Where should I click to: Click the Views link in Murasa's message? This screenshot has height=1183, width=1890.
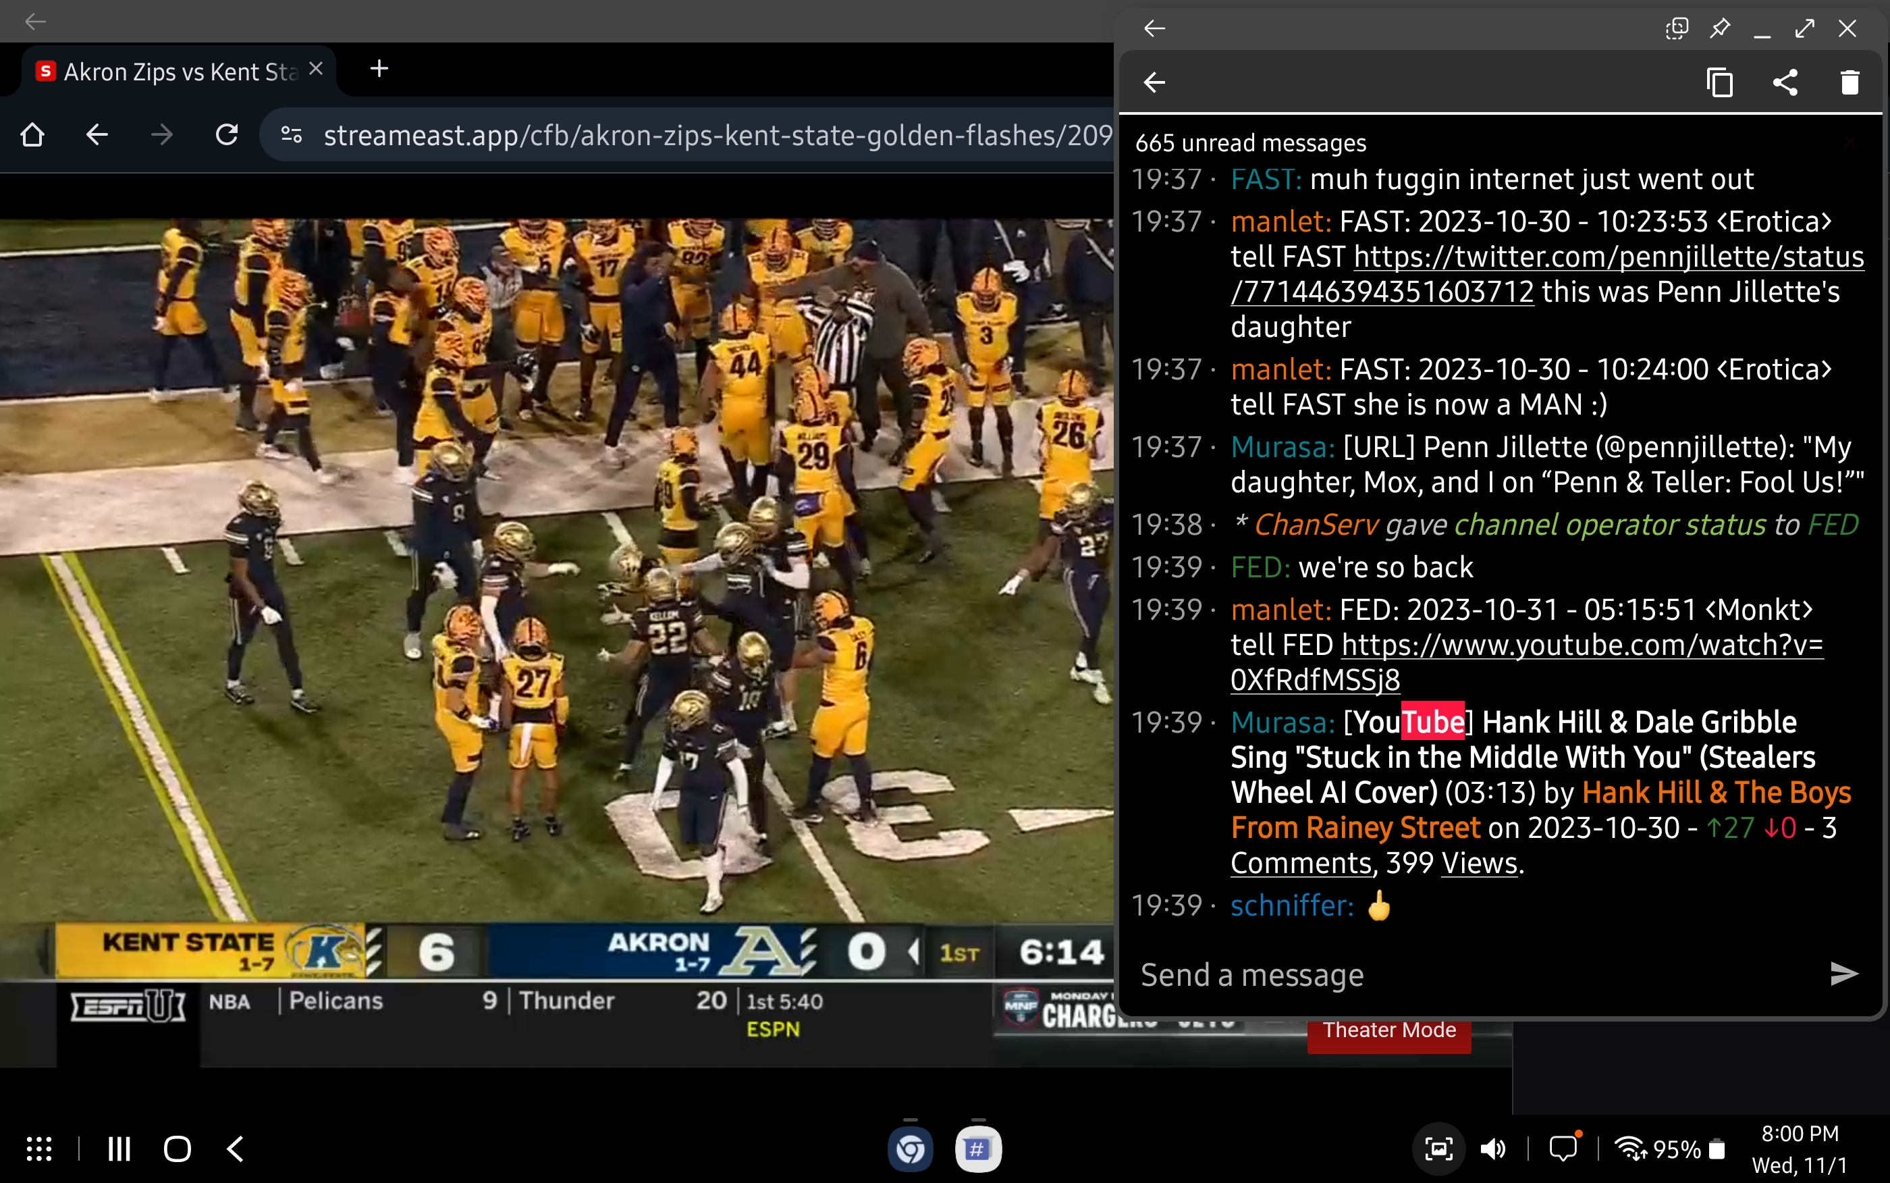click(1480, 863)
